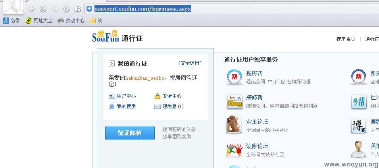
Task: Click the profile avatar thumbnail in browser corner
Action: click(13, 6)
